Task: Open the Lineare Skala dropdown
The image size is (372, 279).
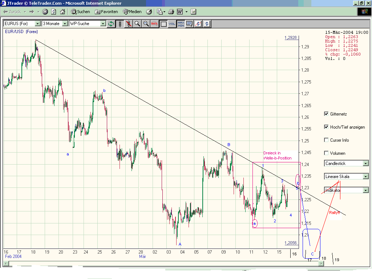Action: tap(346, 176)
